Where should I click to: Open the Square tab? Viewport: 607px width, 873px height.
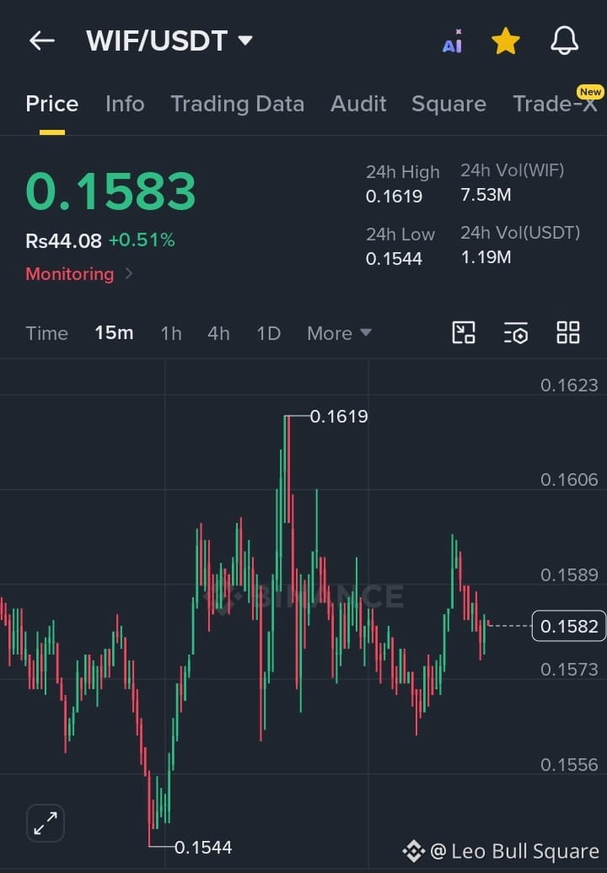(x=449, y=104)
